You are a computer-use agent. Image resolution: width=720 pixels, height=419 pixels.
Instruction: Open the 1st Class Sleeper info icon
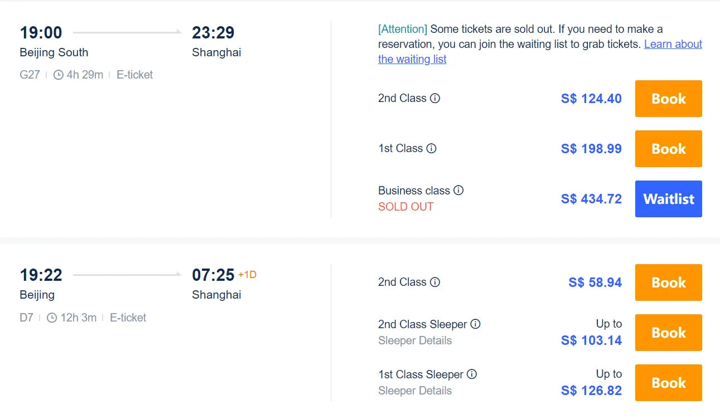pos(472,374)
